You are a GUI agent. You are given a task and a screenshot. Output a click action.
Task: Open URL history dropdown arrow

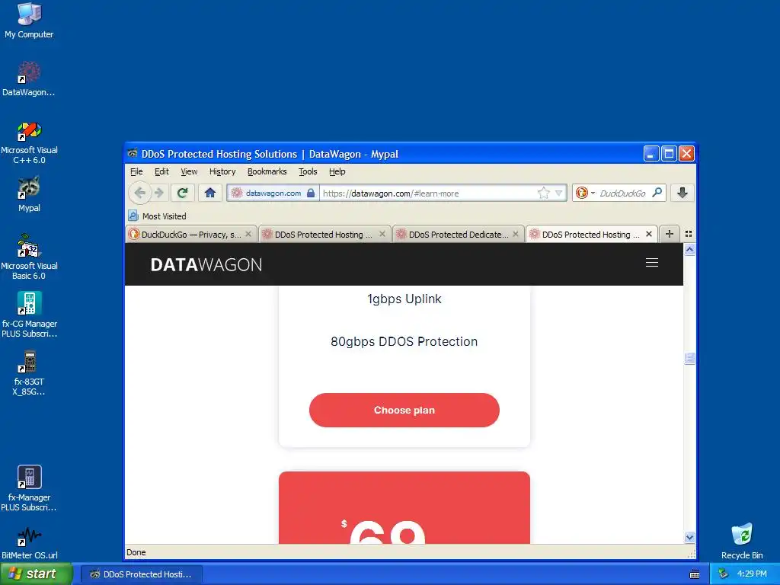(558, 193)
